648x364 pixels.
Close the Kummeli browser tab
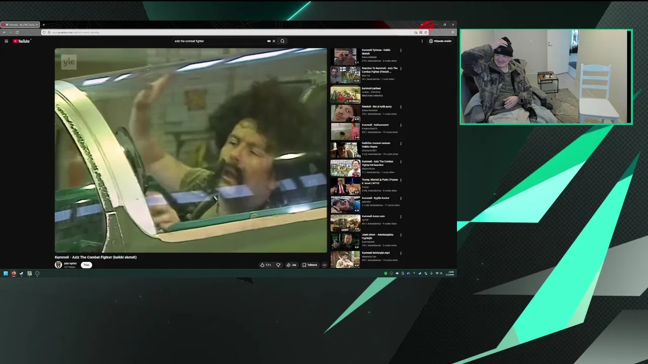36,25
